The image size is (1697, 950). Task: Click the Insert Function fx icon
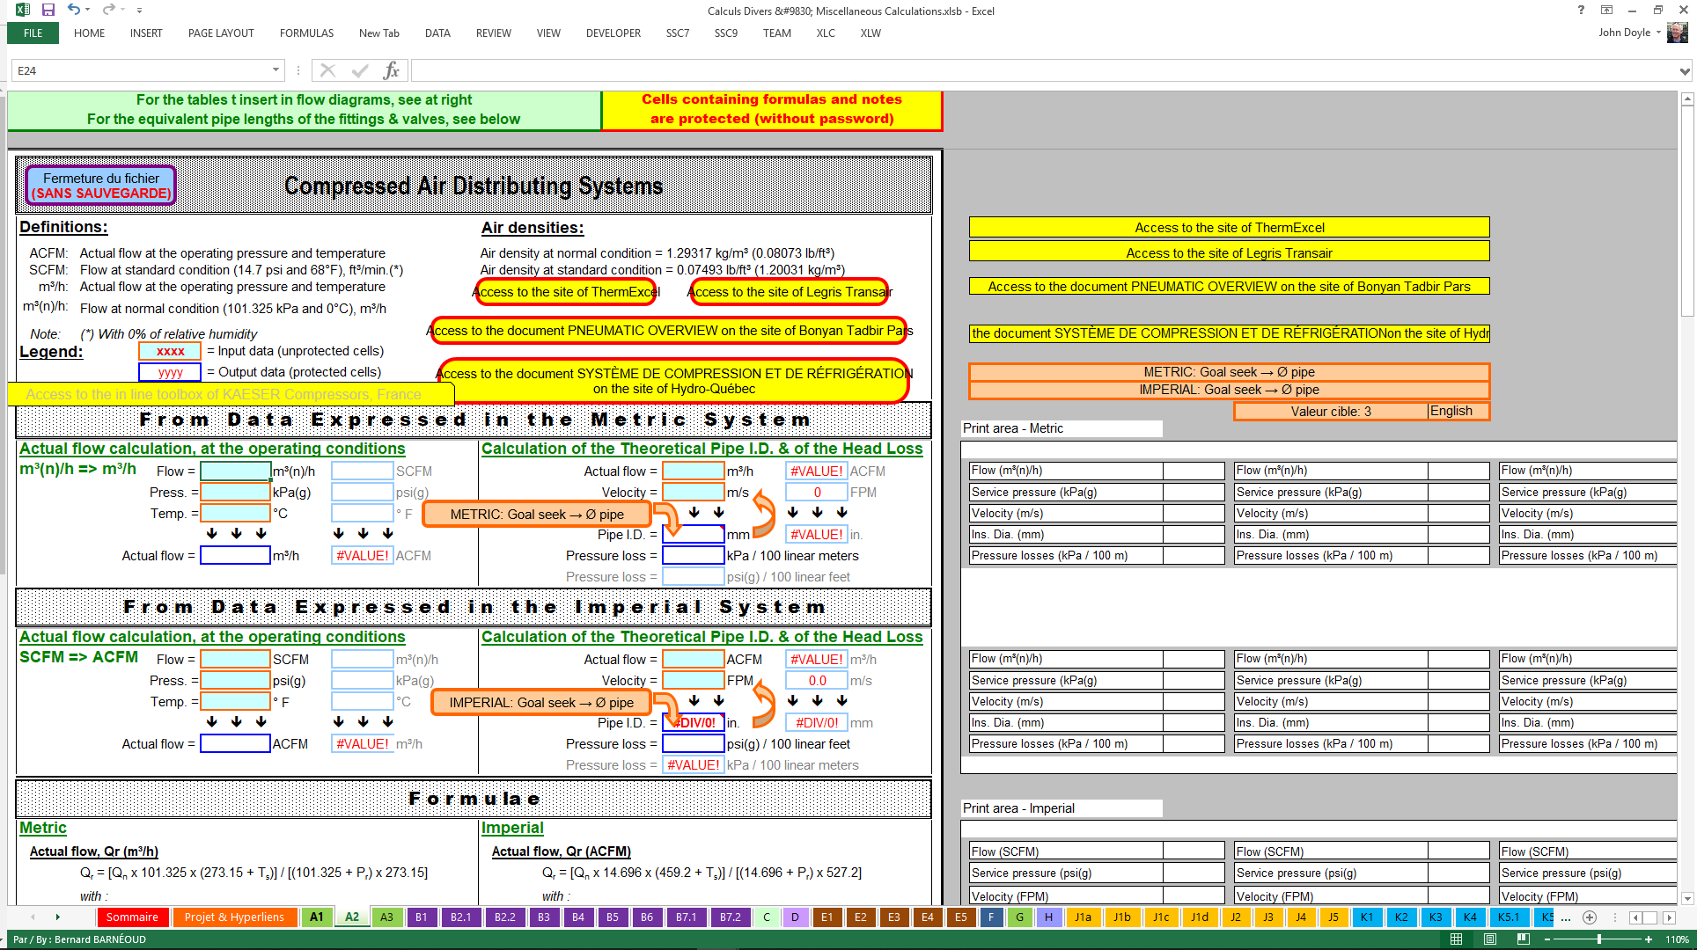point(391,70)
